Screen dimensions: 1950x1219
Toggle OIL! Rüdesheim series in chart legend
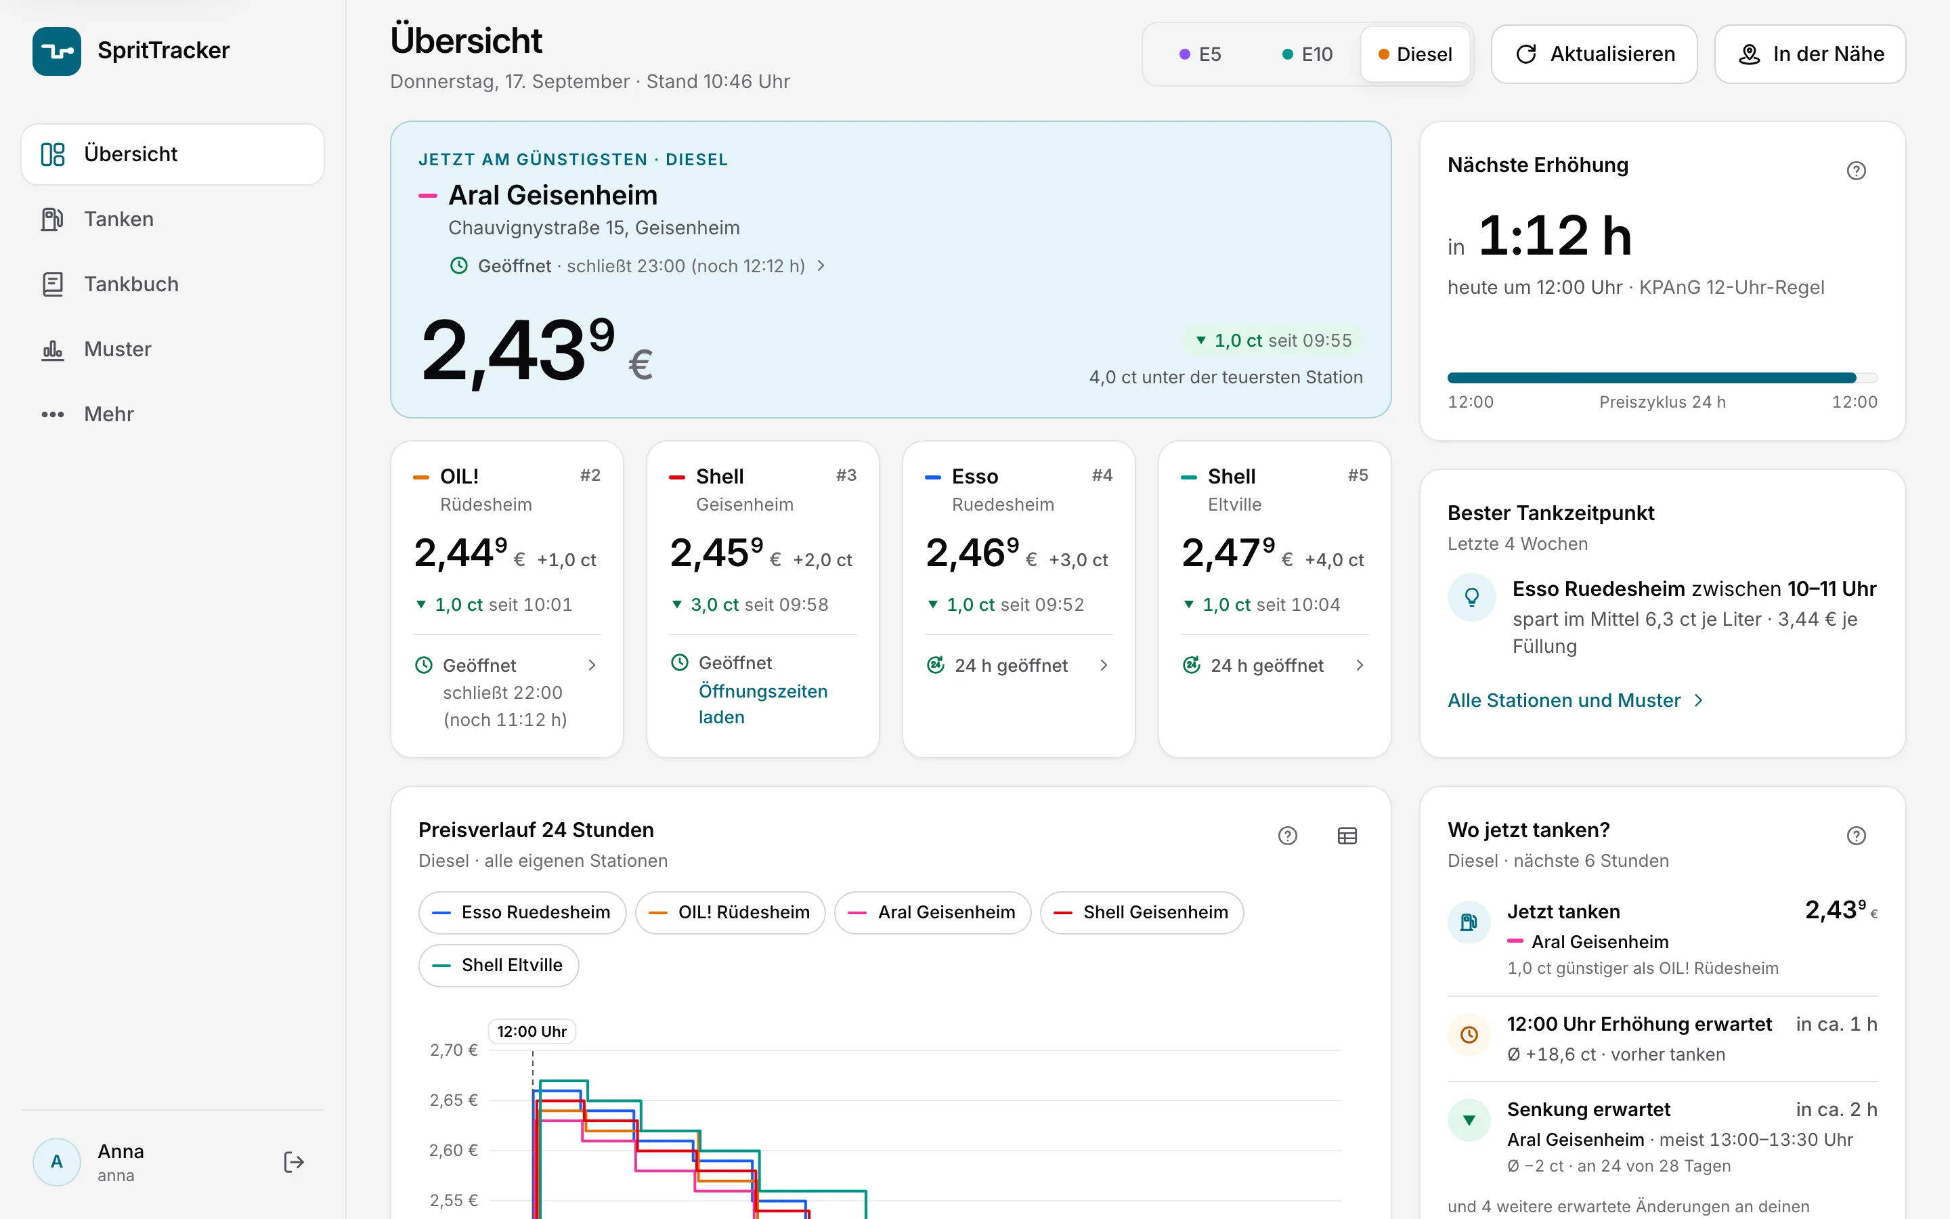pos(730,913)
